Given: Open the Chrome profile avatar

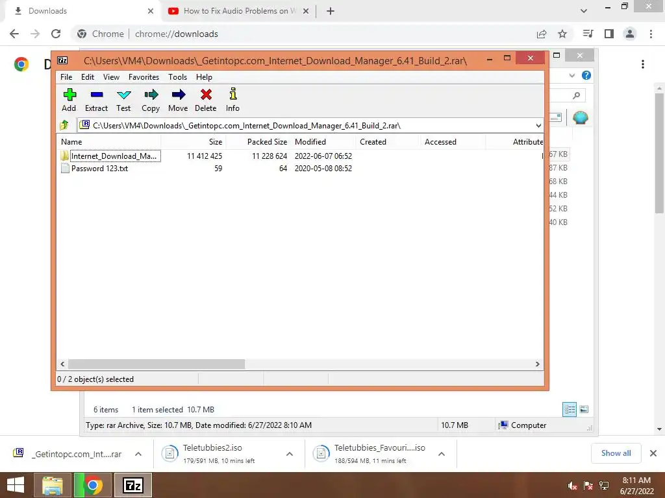Looking at the screenshot, I should (630, 34).
